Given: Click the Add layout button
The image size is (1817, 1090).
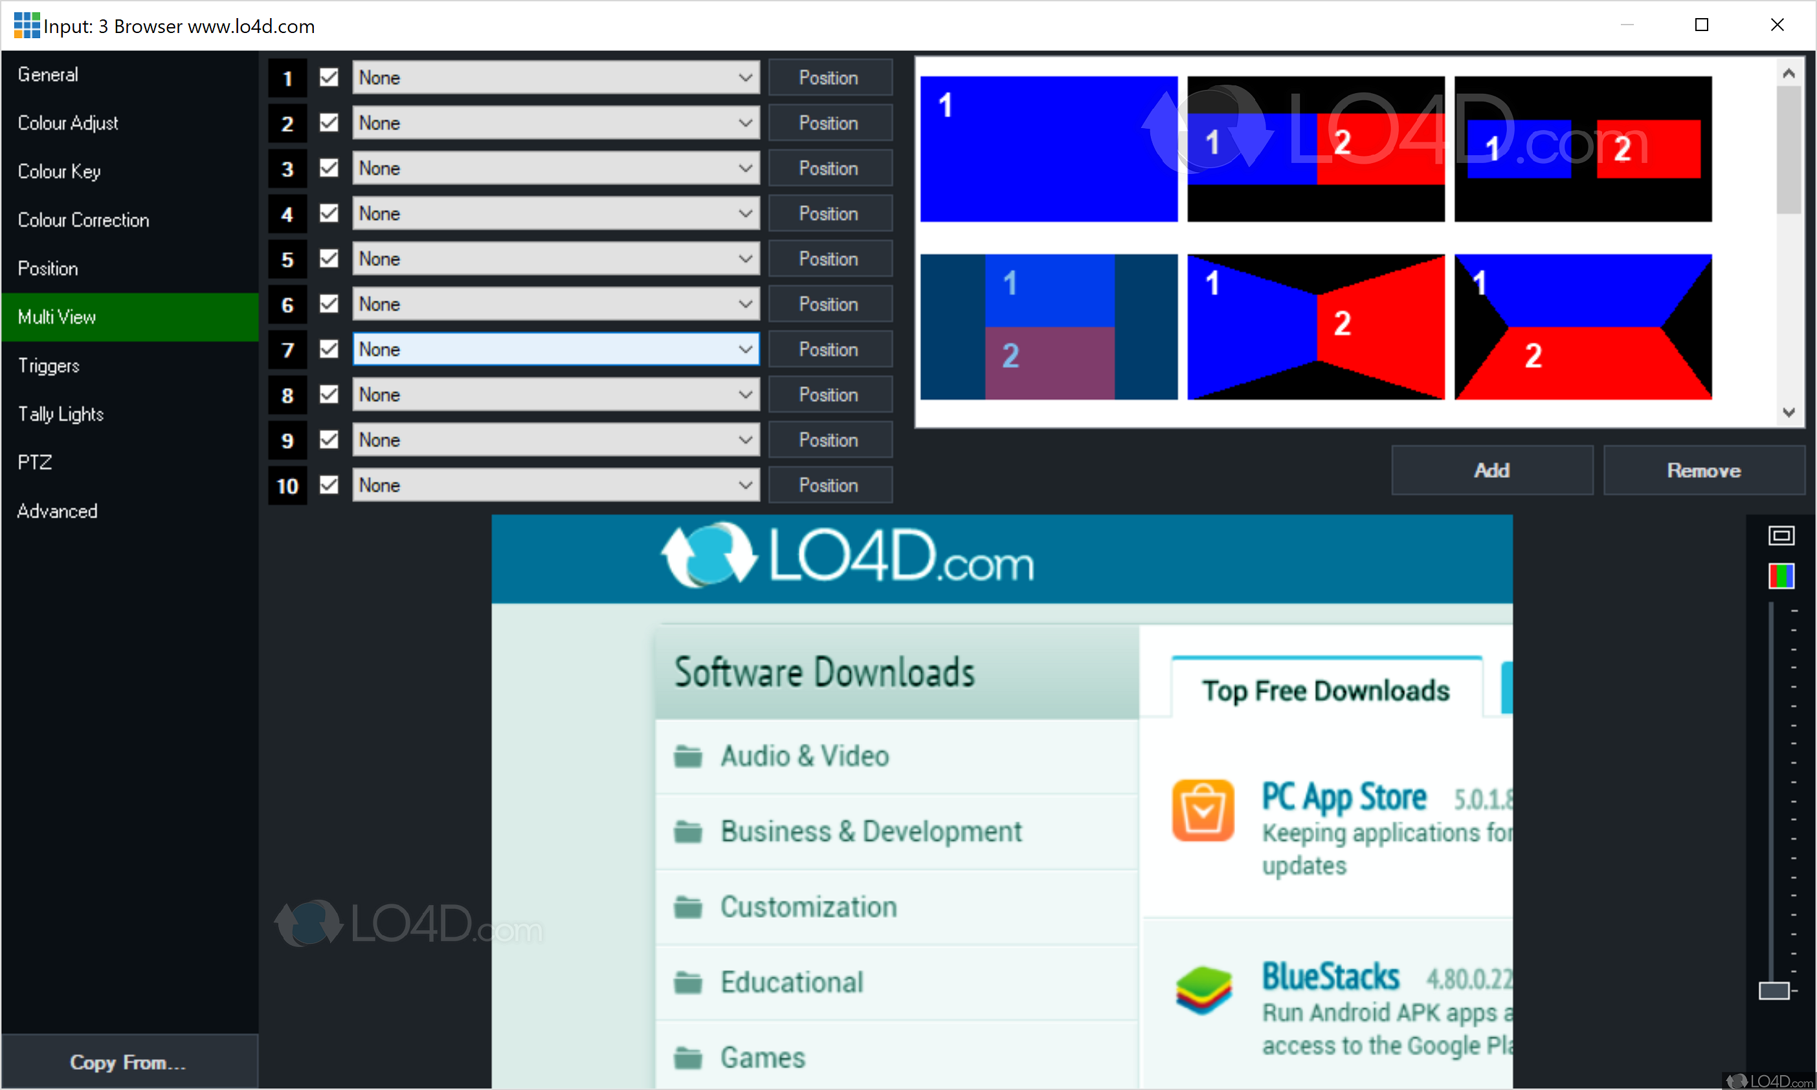Looking at the screenshot, I should click(x=1491, y=471).
